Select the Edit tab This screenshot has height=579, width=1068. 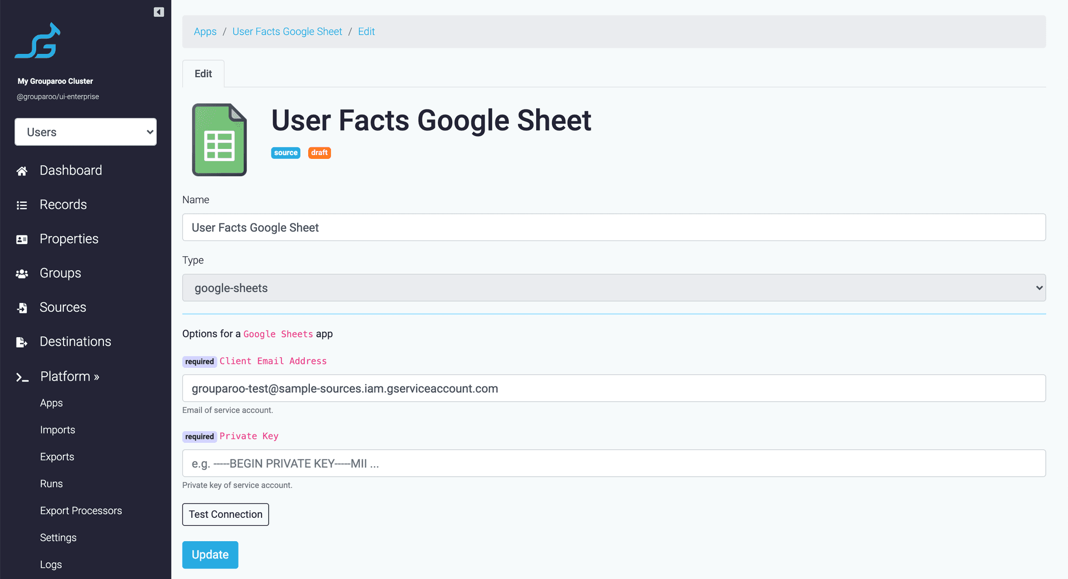tap(203, 73)
